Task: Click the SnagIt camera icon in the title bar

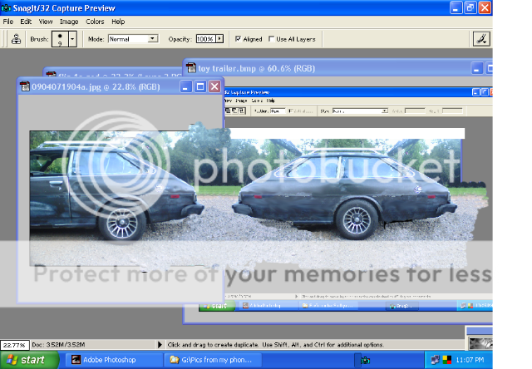Action: 6,7
